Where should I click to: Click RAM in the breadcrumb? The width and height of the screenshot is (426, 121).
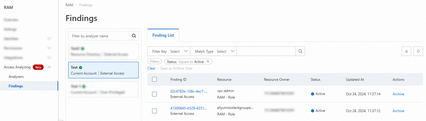[69, 5]
